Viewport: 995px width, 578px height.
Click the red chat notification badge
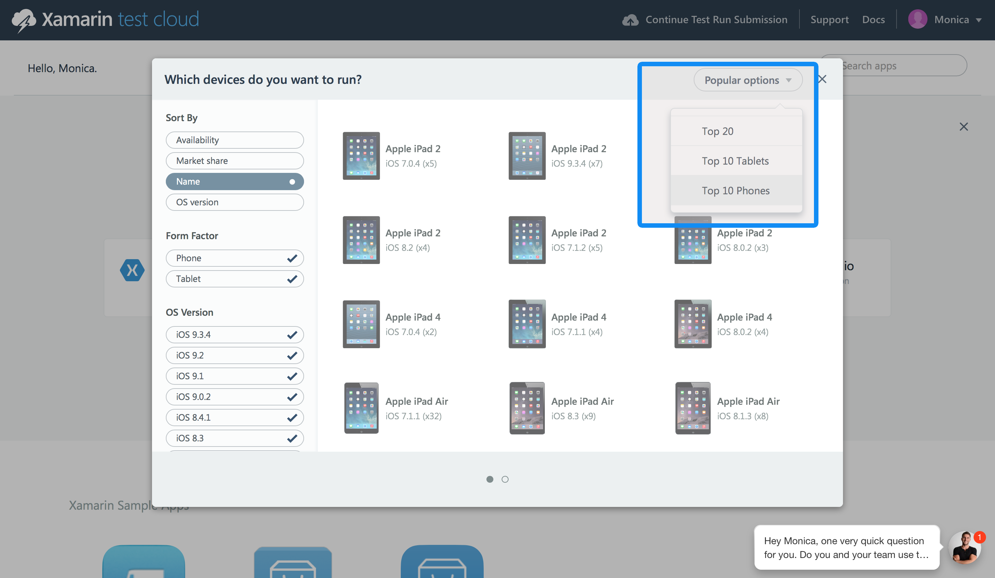tap(979, 537)
